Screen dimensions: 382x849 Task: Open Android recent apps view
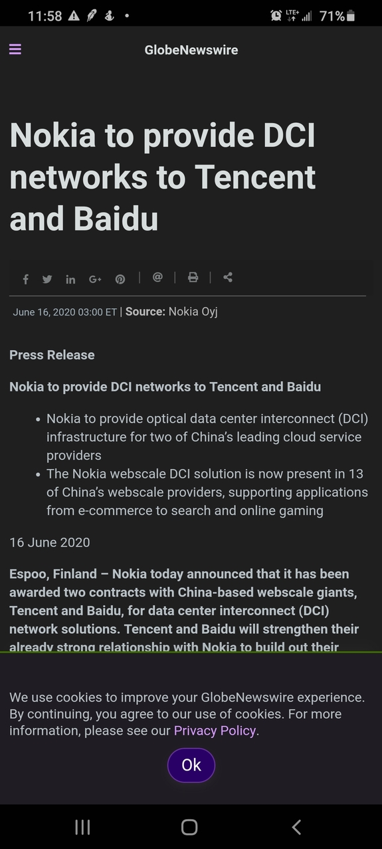point(82,827)
